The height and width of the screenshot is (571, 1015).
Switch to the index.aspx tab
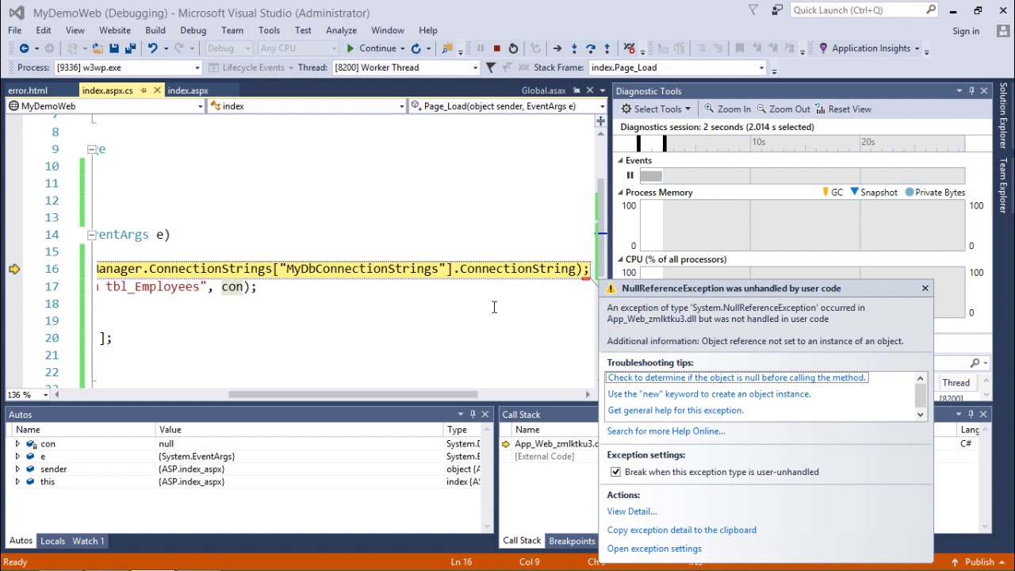tap(188, 90)
